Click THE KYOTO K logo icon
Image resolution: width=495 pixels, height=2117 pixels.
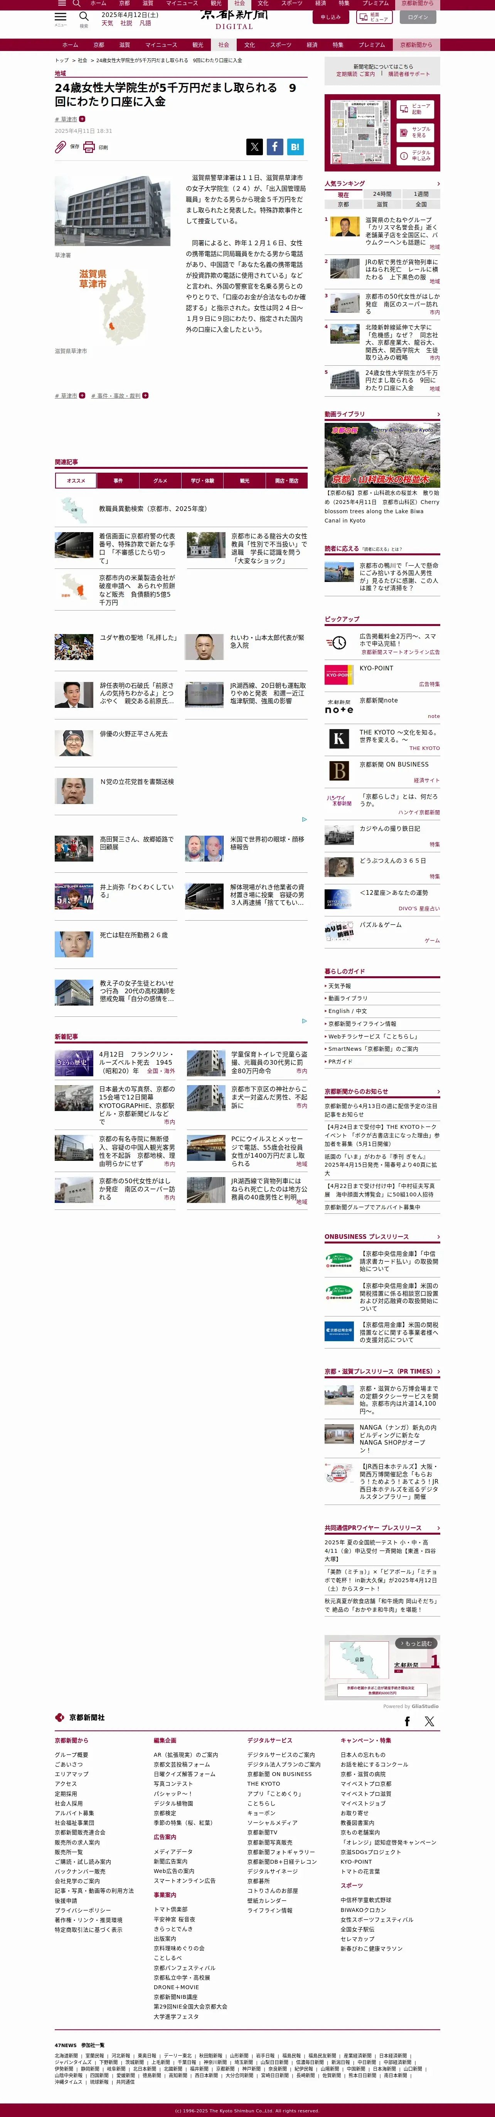(x=339, y=739)
